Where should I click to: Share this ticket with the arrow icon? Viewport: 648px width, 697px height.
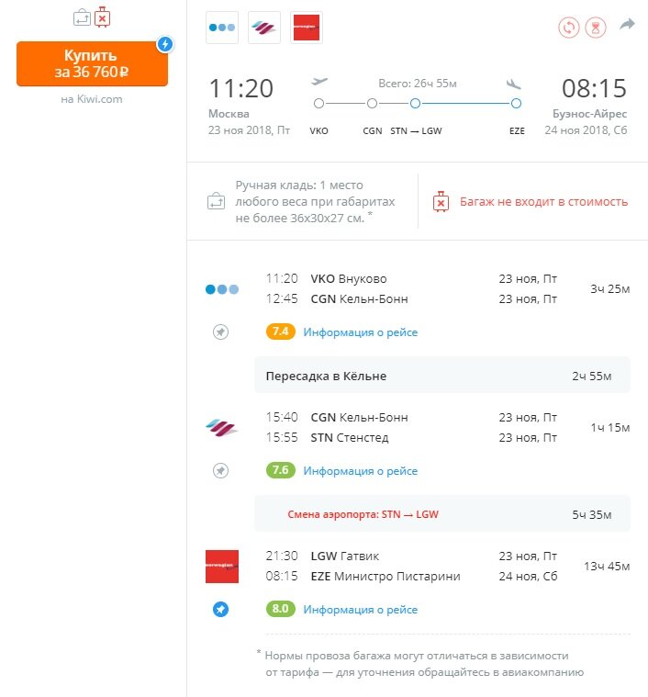coord(627,24)
